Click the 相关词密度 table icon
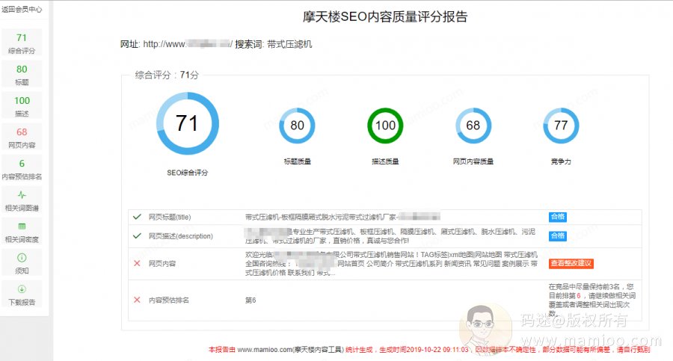 (x=22, y=226)
